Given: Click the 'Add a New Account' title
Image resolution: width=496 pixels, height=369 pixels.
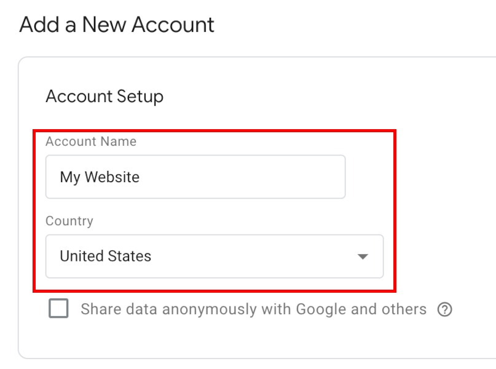Looking at the screenshot, I should point(117,25).
